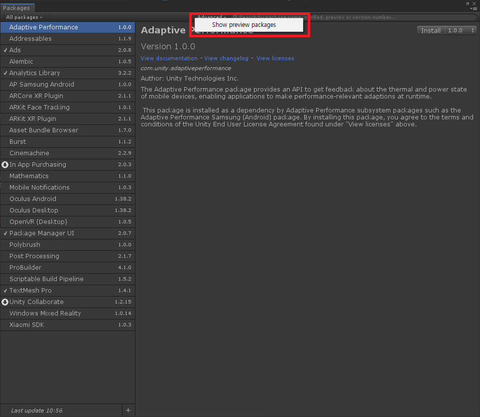Click the maximize window icon at top right
The image size is (480, 417).
pyautogui.click(x=468, y=3)
